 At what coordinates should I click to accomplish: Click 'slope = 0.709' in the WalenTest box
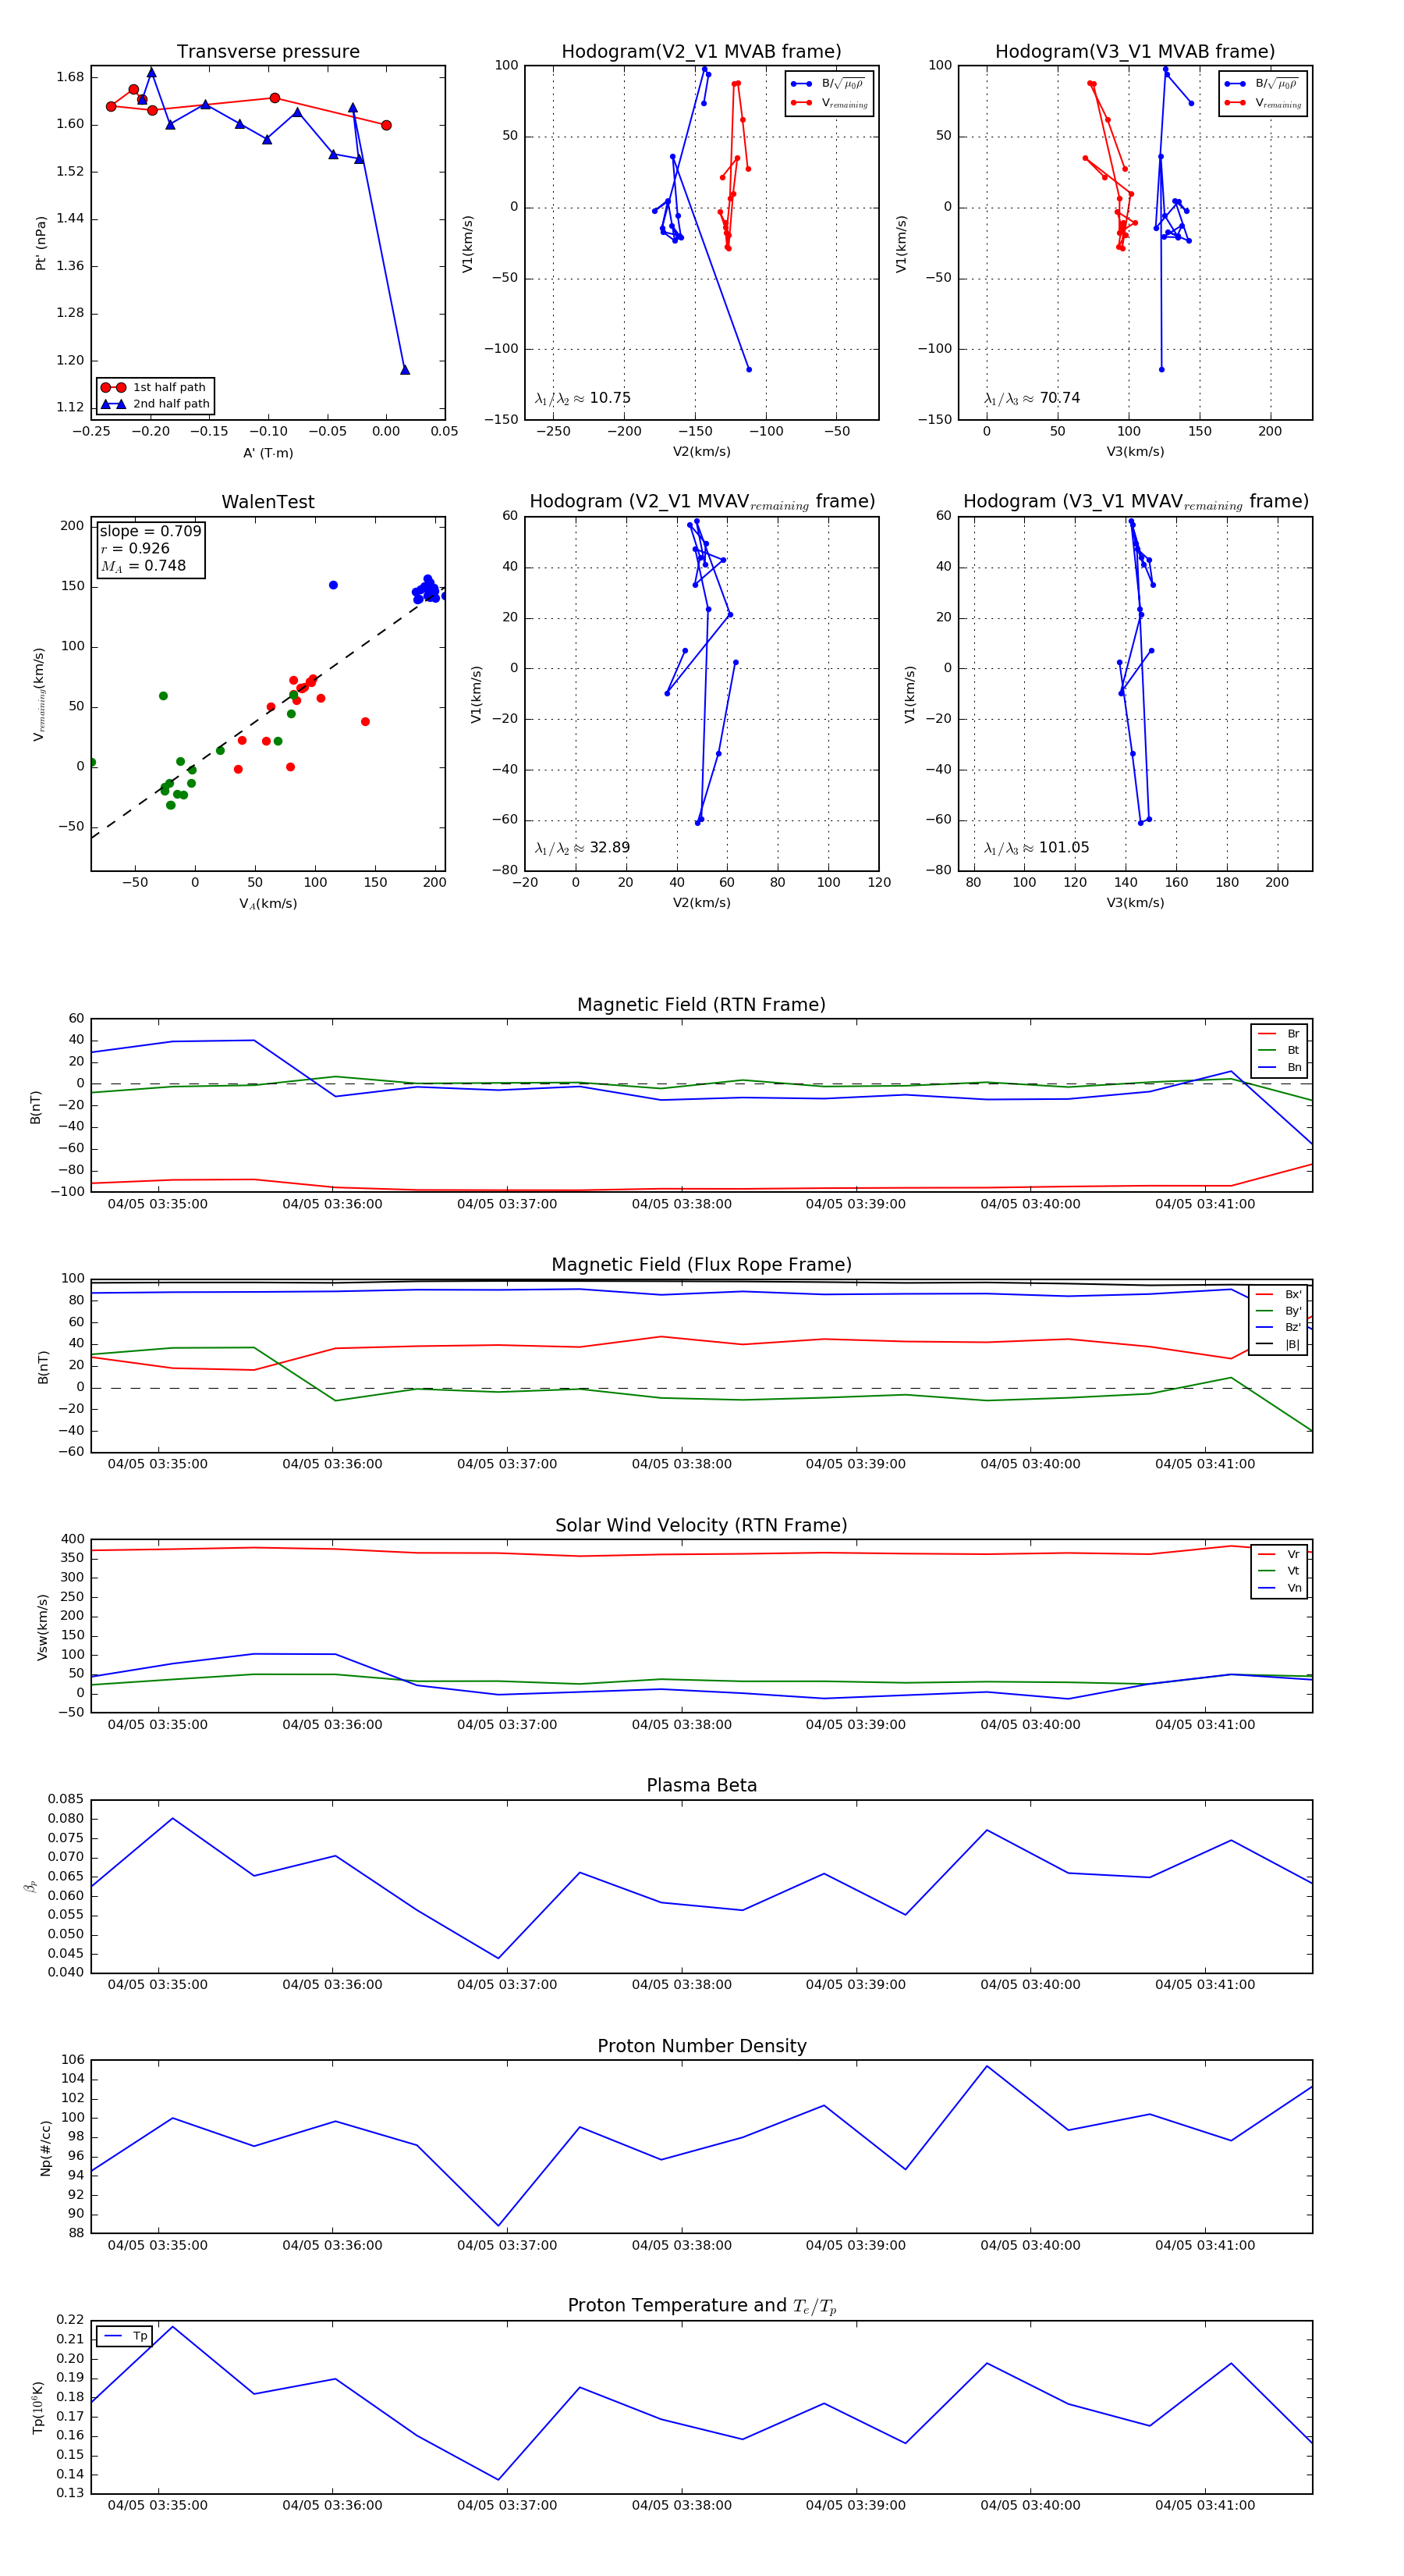150,532
